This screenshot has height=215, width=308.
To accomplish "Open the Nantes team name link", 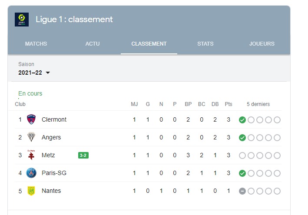I will click(51, 191).
